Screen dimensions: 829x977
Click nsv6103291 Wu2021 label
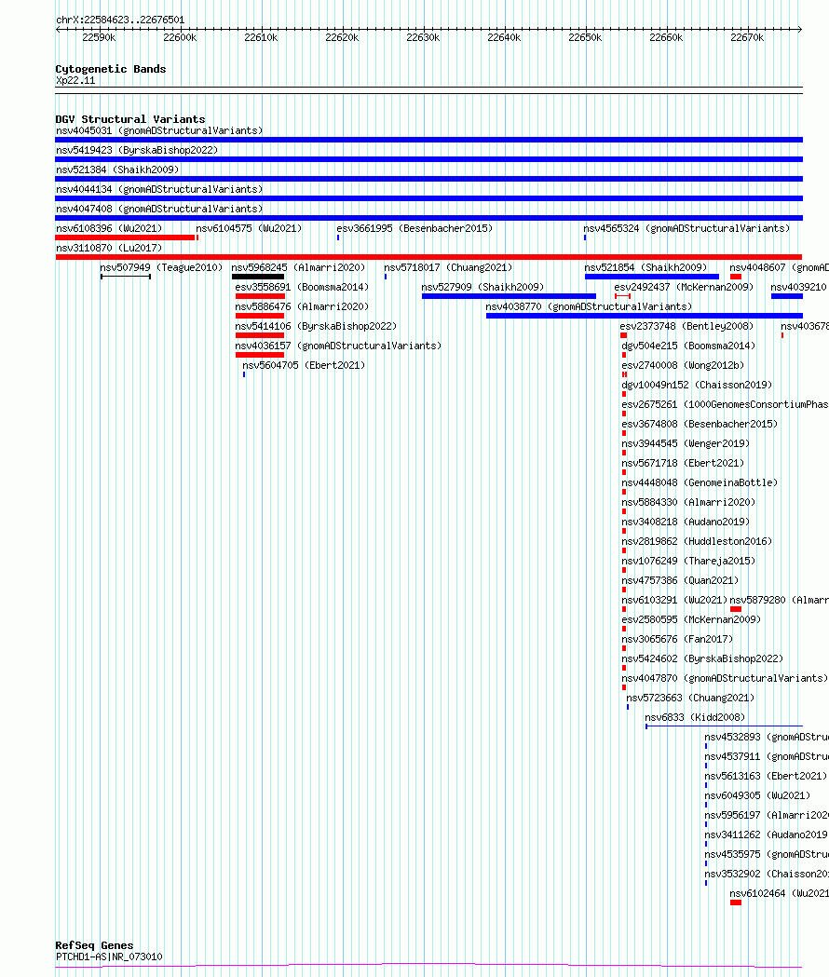coord(674,600)
